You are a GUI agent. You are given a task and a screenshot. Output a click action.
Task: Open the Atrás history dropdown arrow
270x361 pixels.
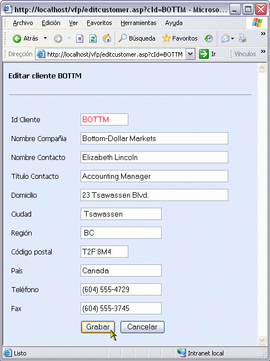[x=46, y=38]
